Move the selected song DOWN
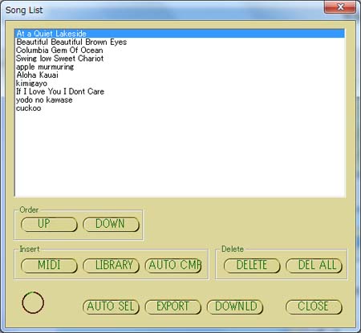 111,224
